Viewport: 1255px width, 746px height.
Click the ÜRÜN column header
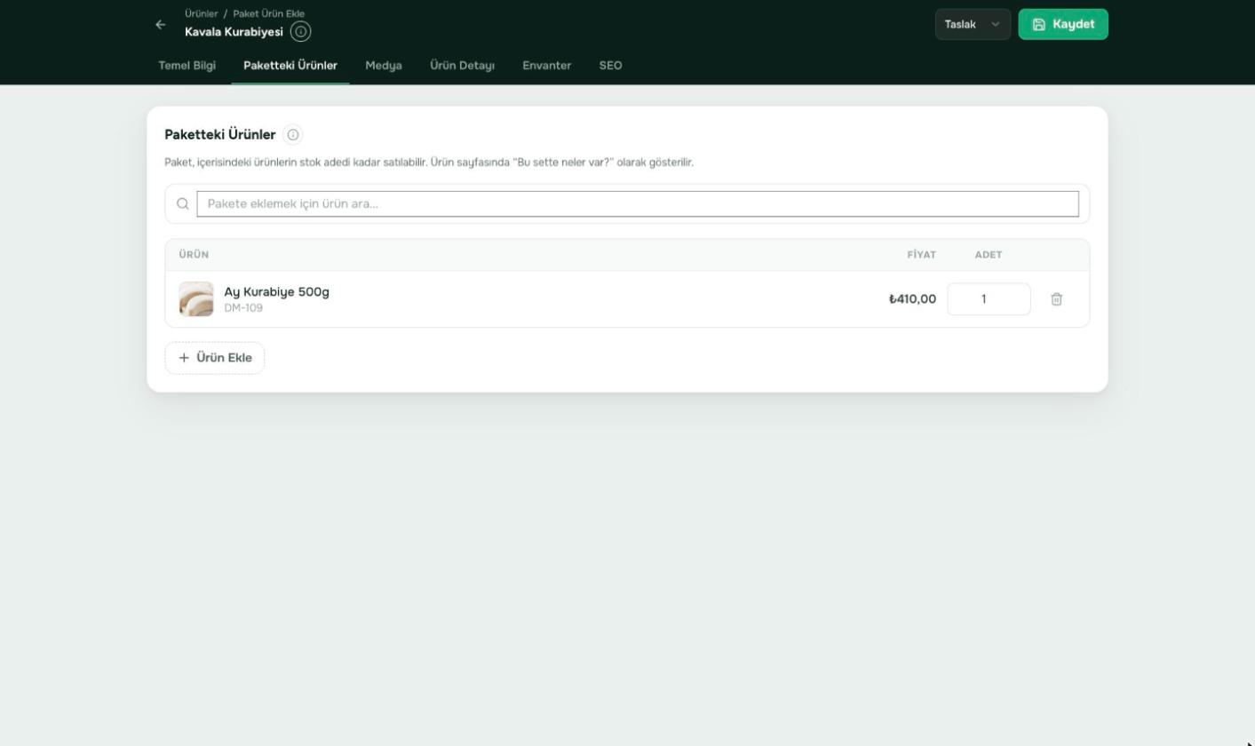(x=194, y=255)
